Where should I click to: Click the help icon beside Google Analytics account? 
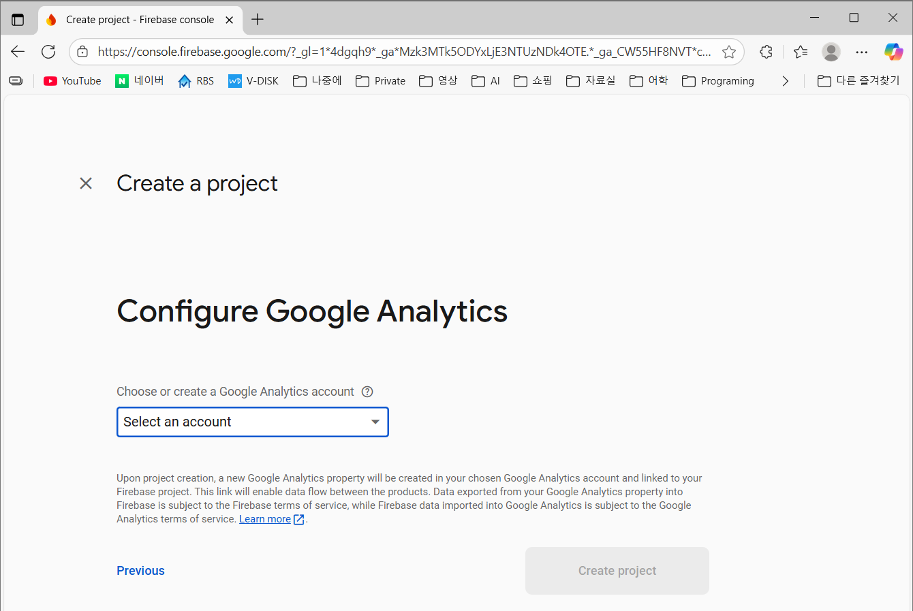click(x=367, y=392)
